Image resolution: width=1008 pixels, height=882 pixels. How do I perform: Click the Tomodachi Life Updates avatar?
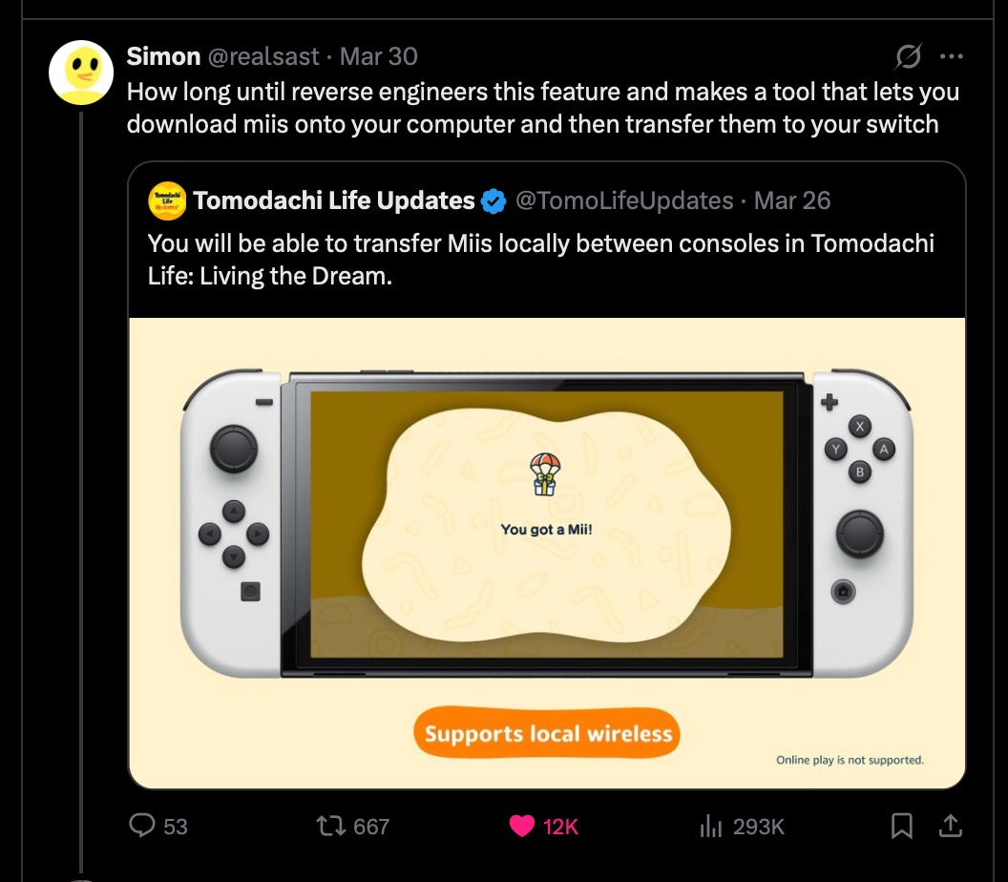pos(167,200)
